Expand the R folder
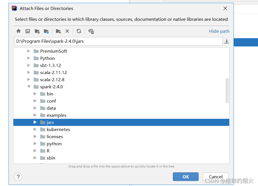Image resolution: width=258 pixels, height=186 pixels. tap(35, 151)
